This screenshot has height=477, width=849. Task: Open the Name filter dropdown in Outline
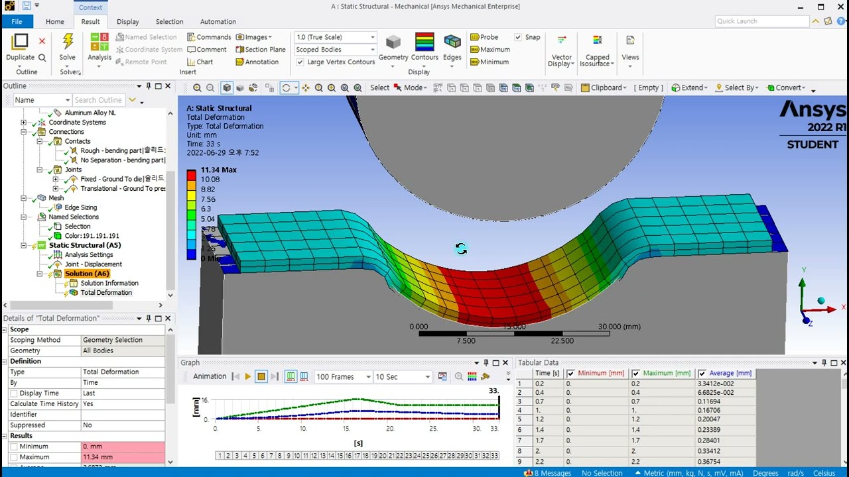point(42,100)
